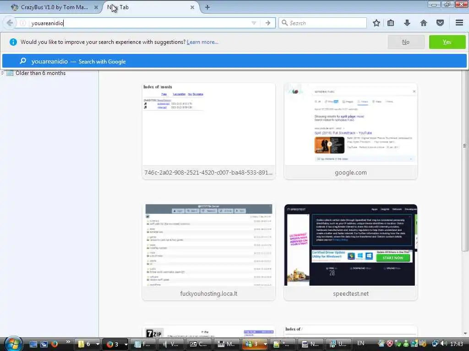The height and width of the screenshot is (351, 469).
Task: Switch to the U... taskbar window
Action: click(x=338, y=344)
